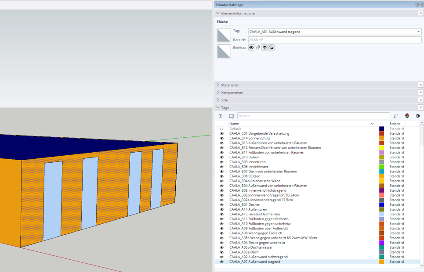Hide the CAALA_A12 Fenster/Dachfenster tag
The image size is (424, 272).
coord(221,214)
